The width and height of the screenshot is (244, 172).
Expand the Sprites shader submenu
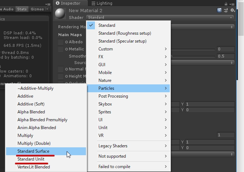[128, 112]
